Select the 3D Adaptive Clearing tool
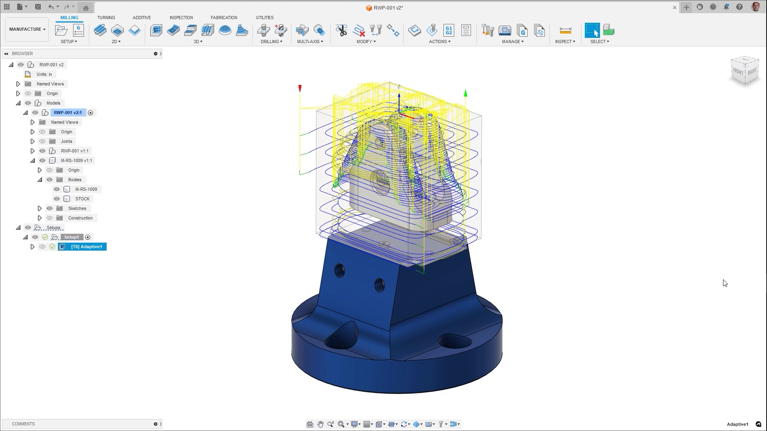 click(x=156, y=30)
